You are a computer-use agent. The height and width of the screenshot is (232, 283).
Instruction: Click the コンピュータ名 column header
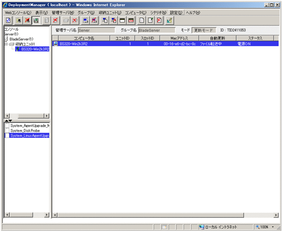pyautogui.click(x=84, y=38)
